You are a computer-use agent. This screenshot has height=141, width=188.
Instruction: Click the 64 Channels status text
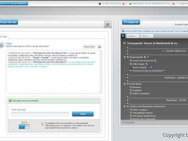pos(128,123)
